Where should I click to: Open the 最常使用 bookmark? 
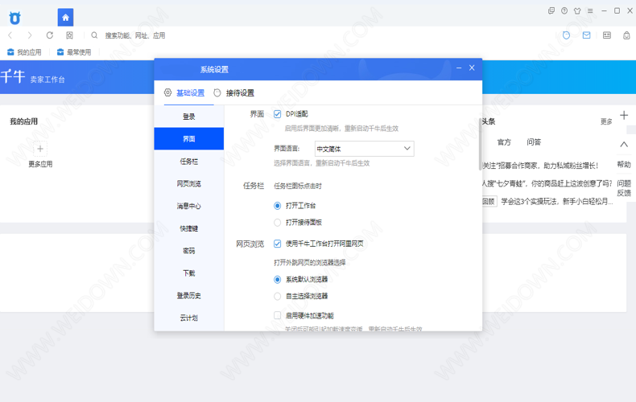[x=74, y=52]
